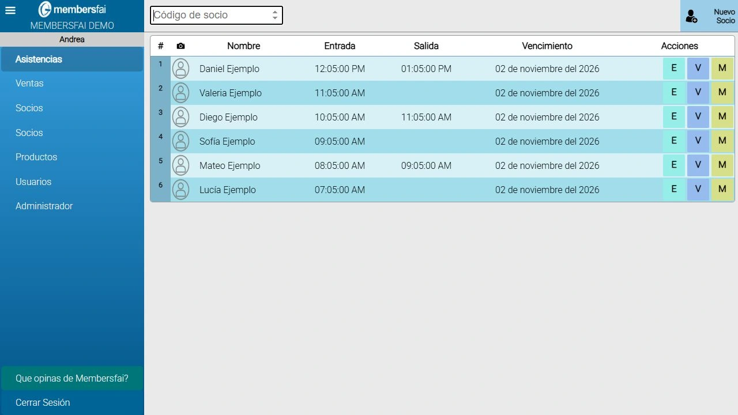Open the Ventas menu item
The height and width of the screenshot is (415, 738).
pos(72,84)
